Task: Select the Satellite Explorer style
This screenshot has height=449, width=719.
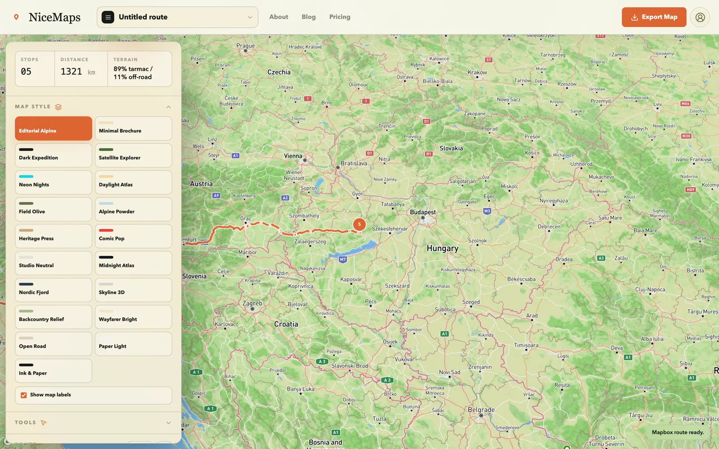Action: (x=133, y=155)
